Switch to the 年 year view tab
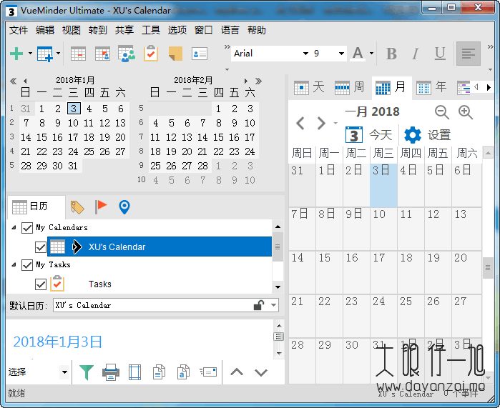500x408 pixels. coord(431,87)
